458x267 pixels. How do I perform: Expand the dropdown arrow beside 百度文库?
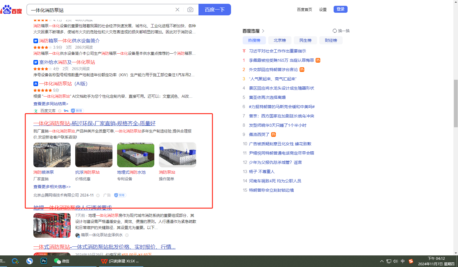click(60, 111)
